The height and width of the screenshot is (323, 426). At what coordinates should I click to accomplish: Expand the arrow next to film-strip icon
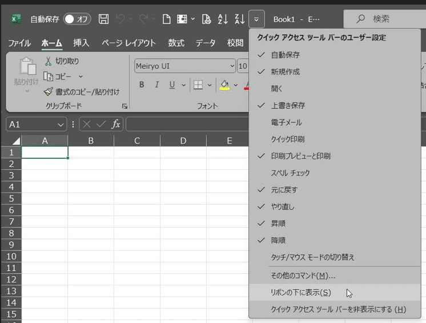point(193,19)
